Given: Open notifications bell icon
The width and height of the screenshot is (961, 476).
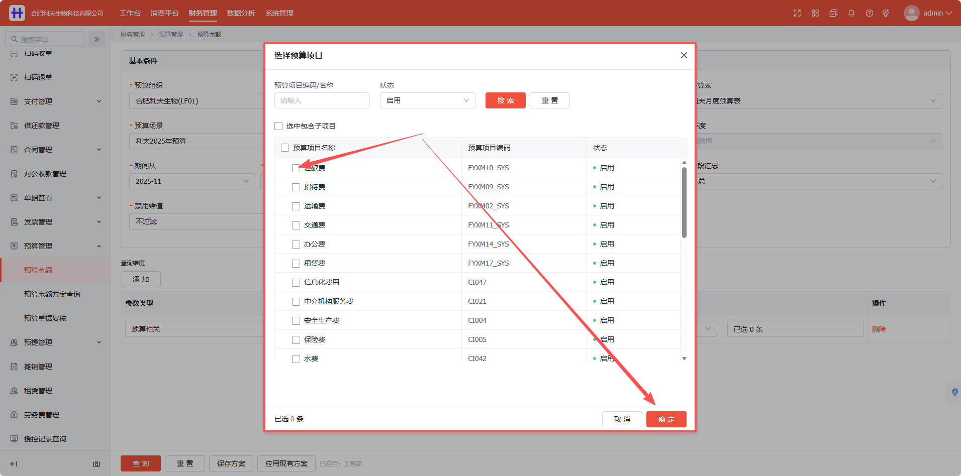Looking at the screenshot, I should coord(851,13).
